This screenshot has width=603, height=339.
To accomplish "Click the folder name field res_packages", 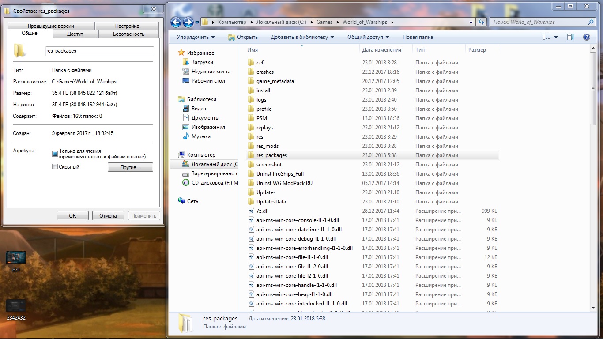I will click(x=99, y=51).
